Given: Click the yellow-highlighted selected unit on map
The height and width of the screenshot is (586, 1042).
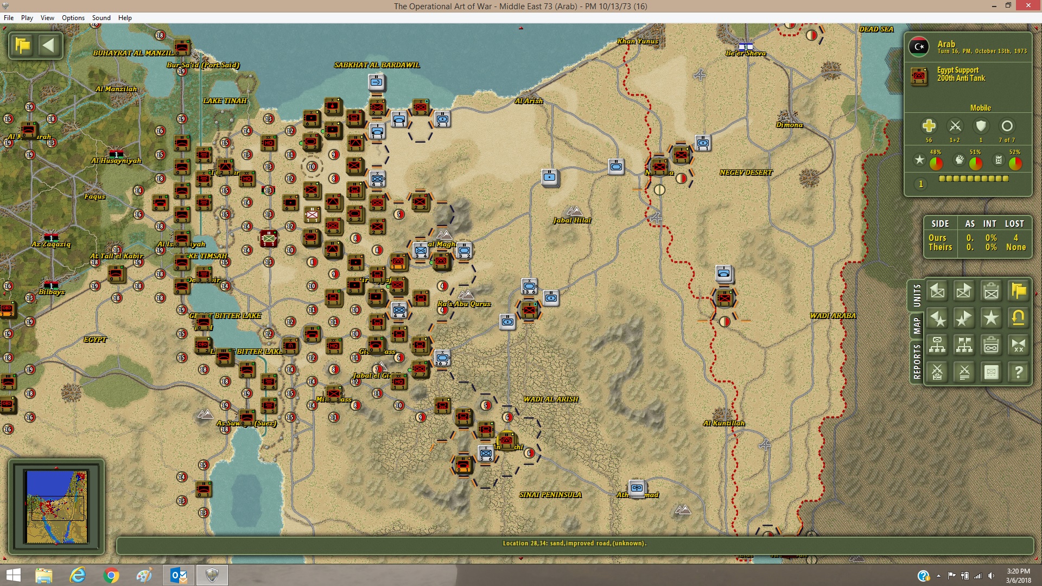Looking at the screenshot, I should [x=507, y=440].
